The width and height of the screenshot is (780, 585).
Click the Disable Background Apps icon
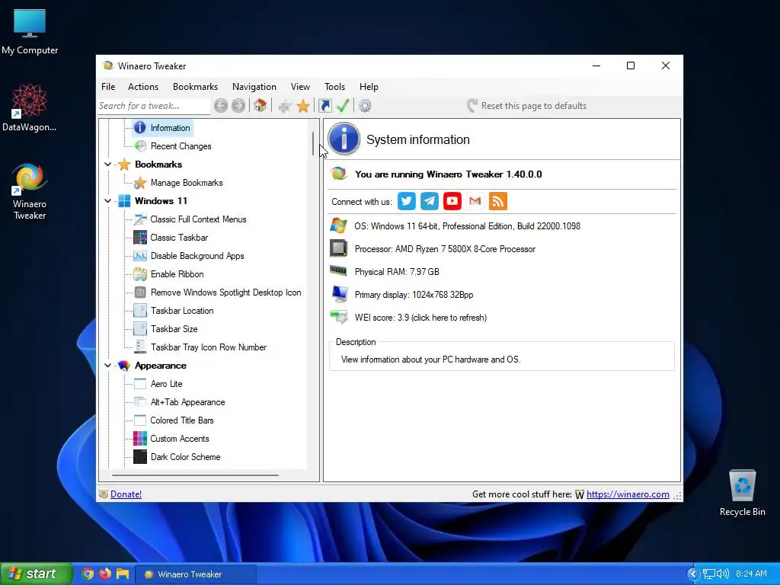point(140,256)
